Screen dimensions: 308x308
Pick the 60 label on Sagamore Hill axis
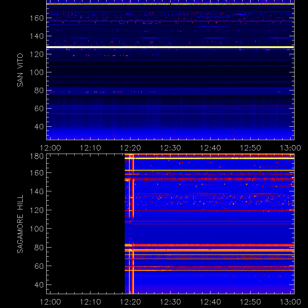(39, 266)
